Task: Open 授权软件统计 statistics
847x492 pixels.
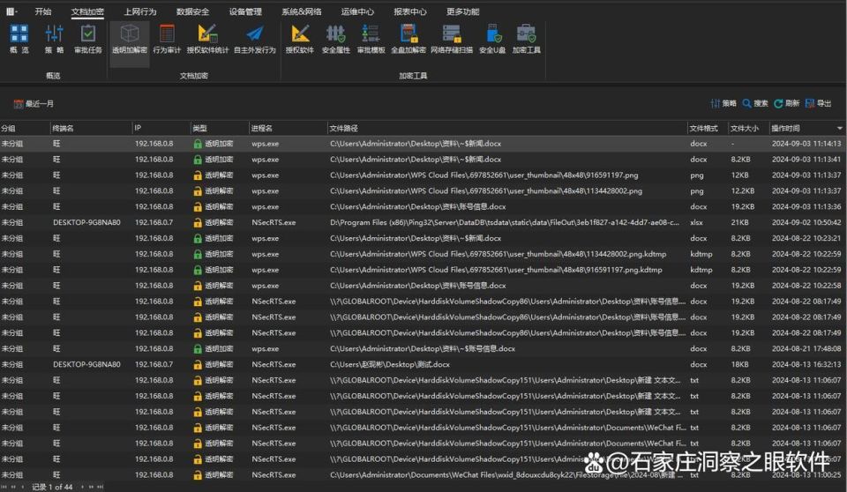Action: [208, 39]
